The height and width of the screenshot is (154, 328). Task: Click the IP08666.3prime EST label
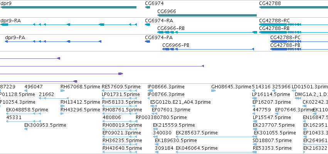pyautogui.click(x=166, y=87)
